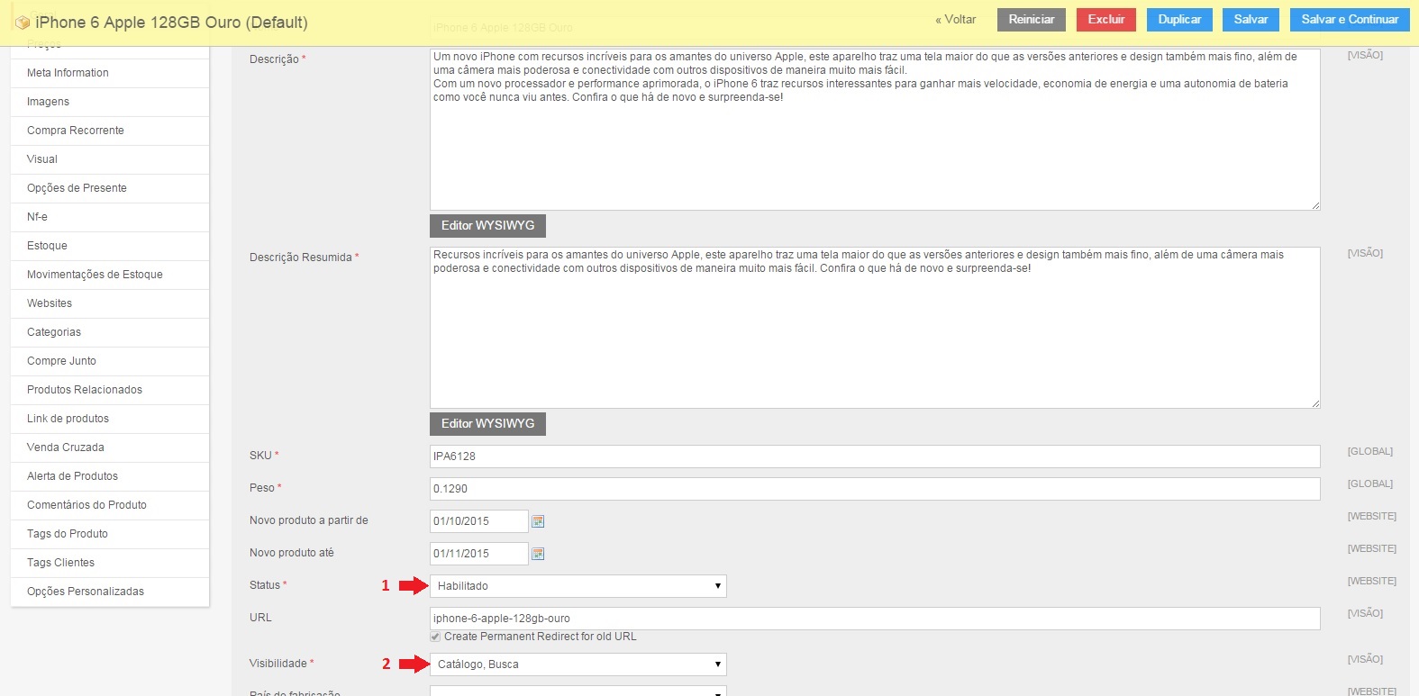Open the Compre Junto tab

pyautogui.click(x=110, y=361)
